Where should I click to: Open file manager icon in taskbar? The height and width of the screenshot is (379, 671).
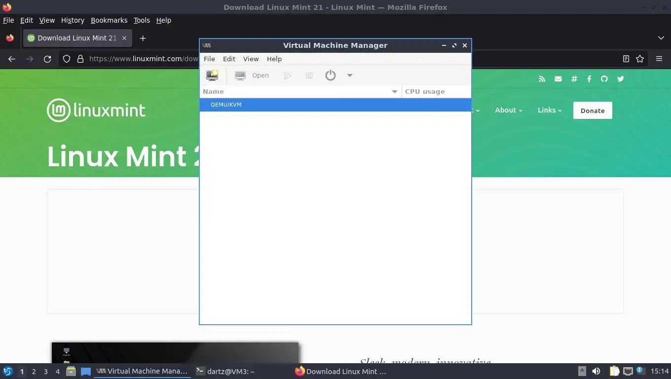[71, 371]
